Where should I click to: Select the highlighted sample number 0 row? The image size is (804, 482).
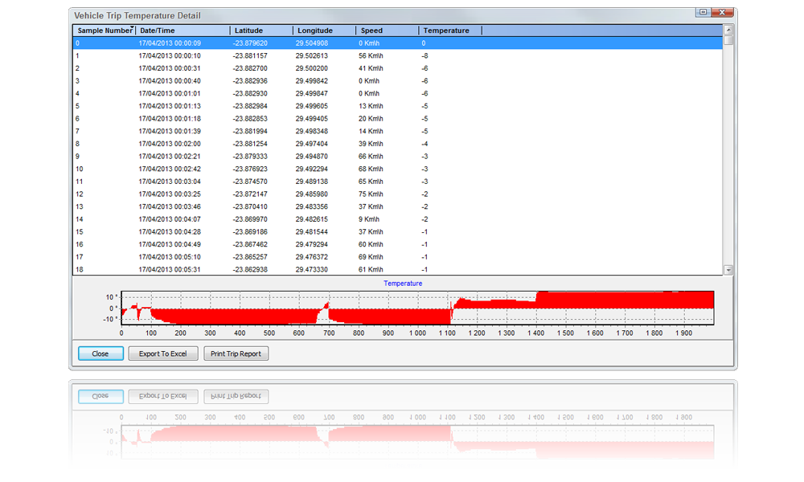(322, 43)
